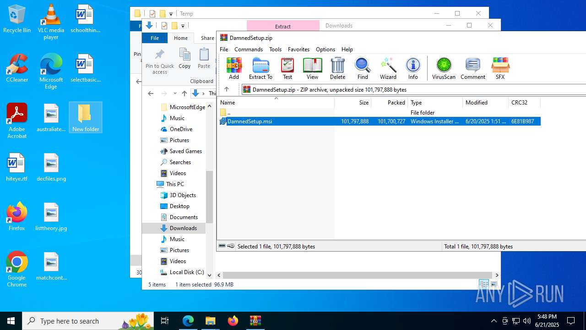Screen dimensions: 586x330
Task: Select Saved Games in navigation pane
Action: pos(185,151)
